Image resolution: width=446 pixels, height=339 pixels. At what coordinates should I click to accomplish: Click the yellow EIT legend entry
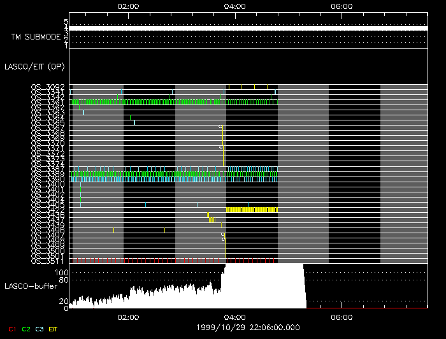53,329
